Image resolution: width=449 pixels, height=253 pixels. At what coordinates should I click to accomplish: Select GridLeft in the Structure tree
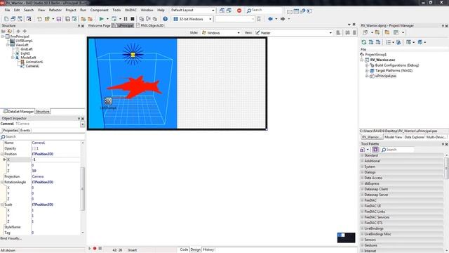tap(27, 49)
